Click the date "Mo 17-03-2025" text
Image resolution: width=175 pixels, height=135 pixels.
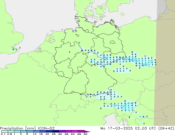(x=116, y=128)
